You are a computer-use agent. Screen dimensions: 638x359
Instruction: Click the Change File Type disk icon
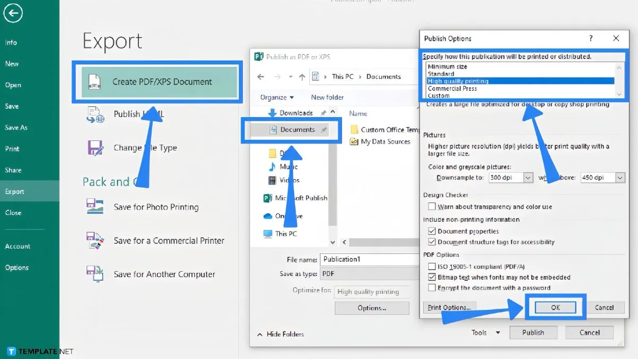pyautogui.click(x=95, y=148)
